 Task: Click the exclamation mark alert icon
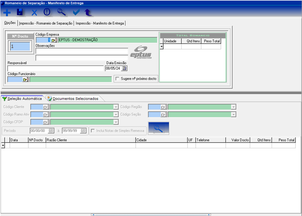(x=47, y=13)
